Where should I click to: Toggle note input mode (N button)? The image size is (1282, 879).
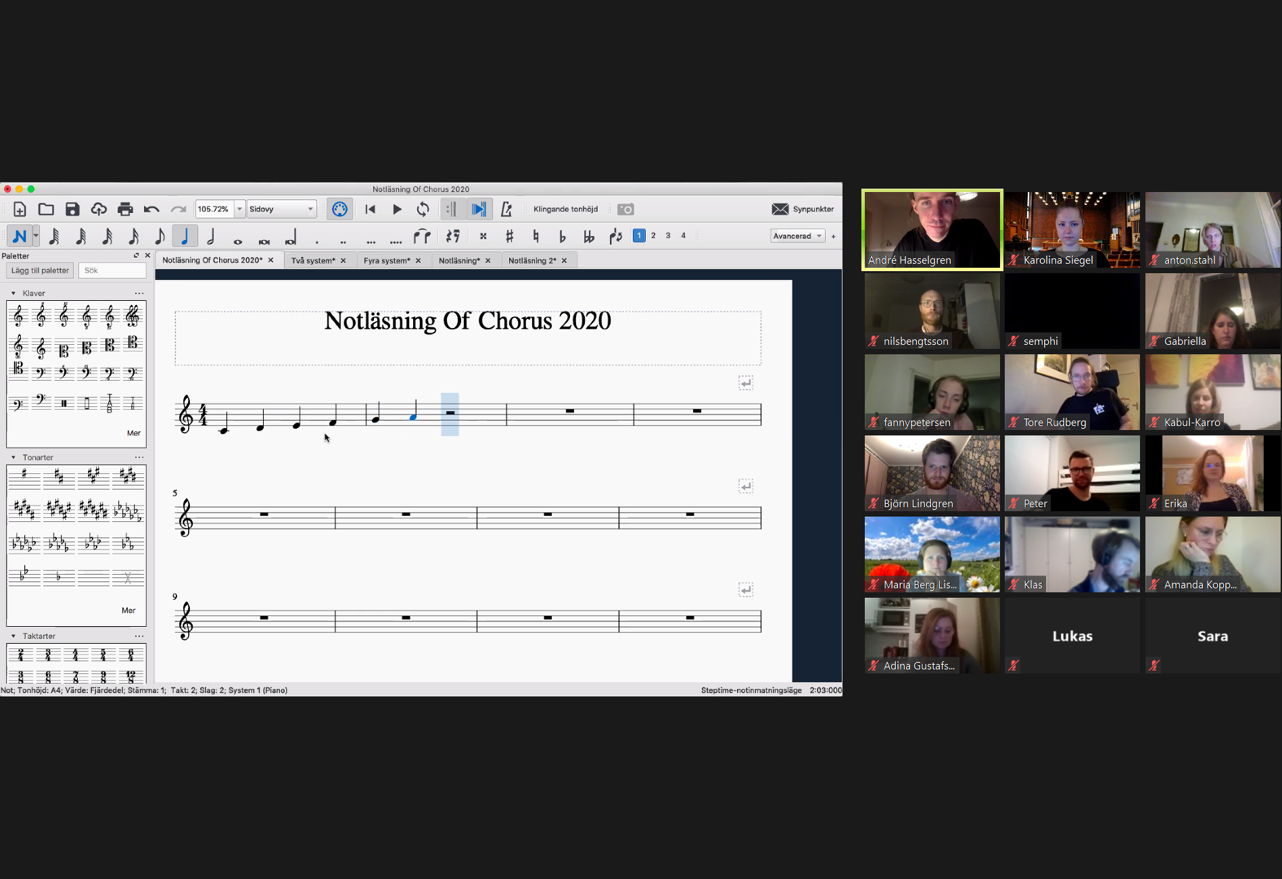(x=20, y=236)
